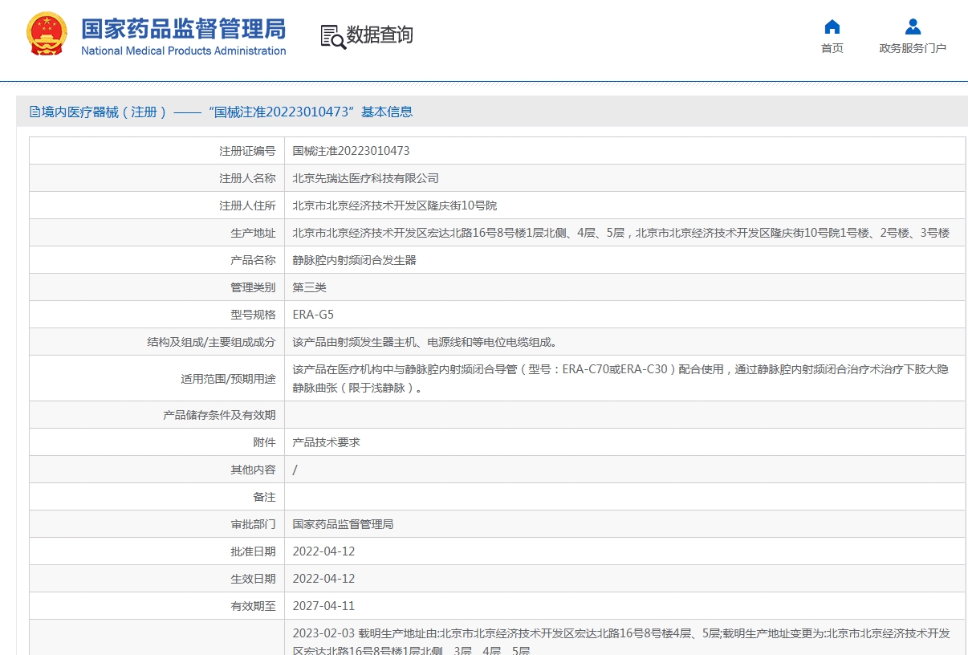Click the 审批部门 row label

253,524
